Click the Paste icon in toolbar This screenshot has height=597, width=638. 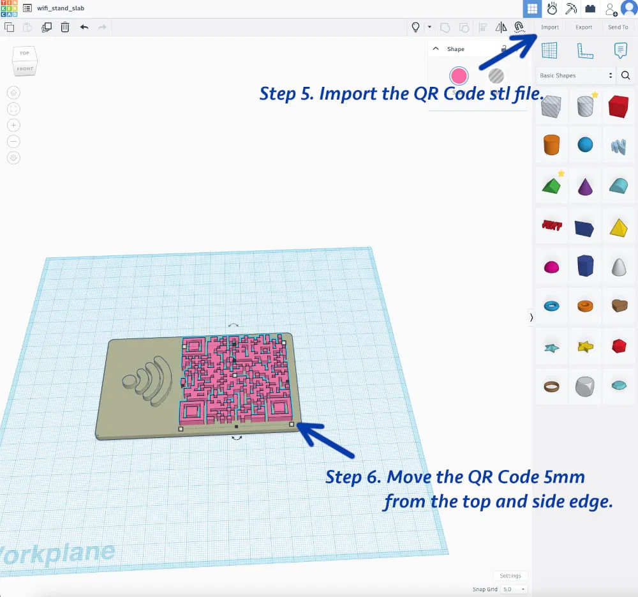point(27,27)
